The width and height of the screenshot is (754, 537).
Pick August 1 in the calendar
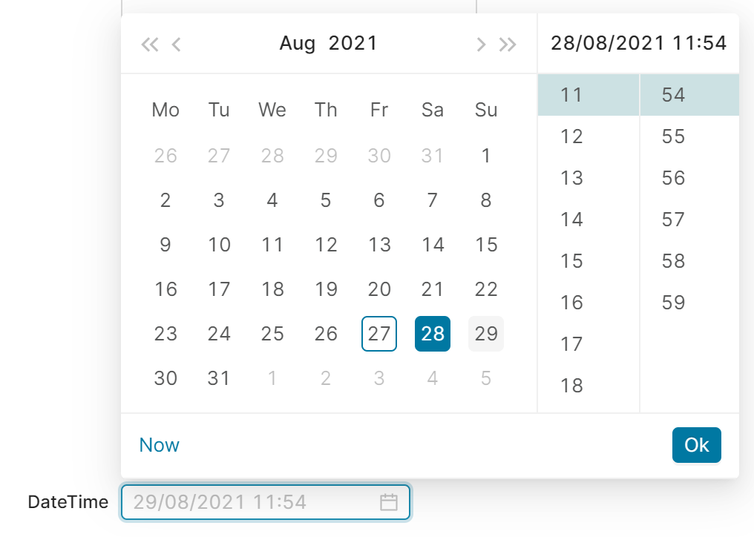(x=486, y=156)
